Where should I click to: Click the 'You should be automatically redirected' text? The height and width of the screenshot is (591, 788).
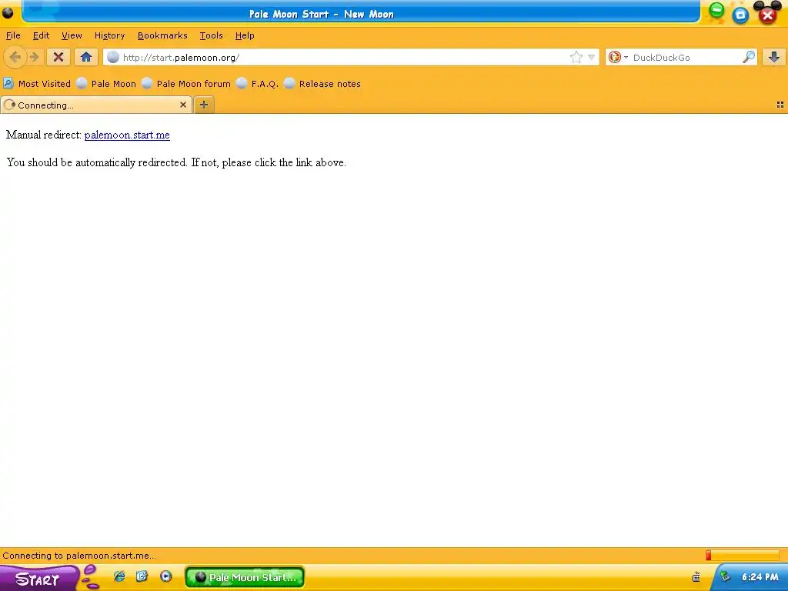pos(176,162)
